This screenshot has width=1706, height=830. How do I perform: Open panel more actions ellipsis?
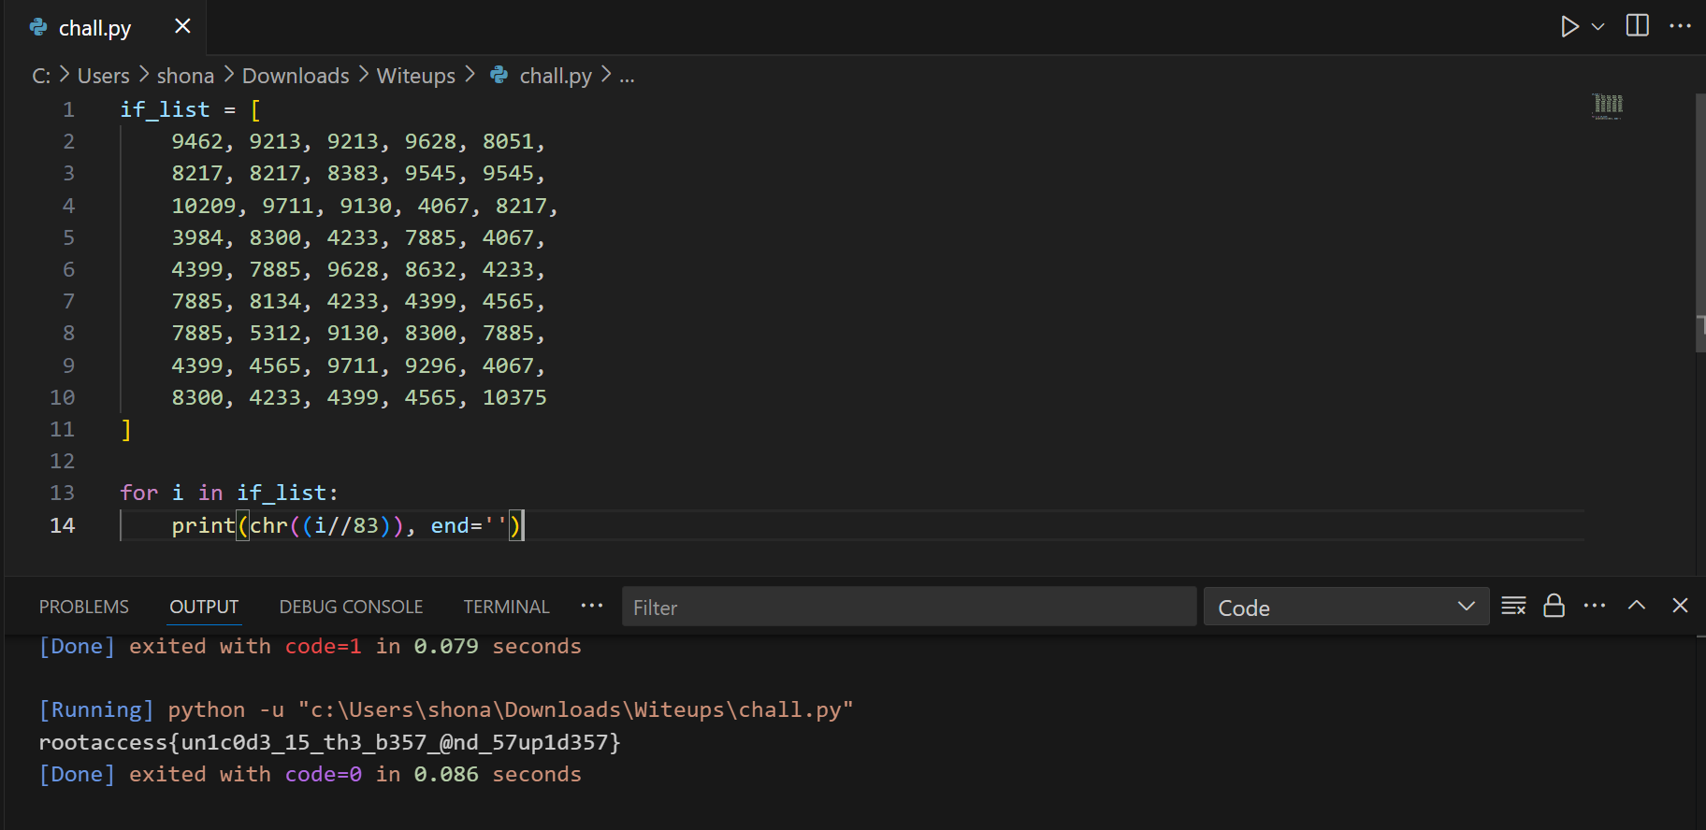pyautogui.click(x=1595, y=606)
